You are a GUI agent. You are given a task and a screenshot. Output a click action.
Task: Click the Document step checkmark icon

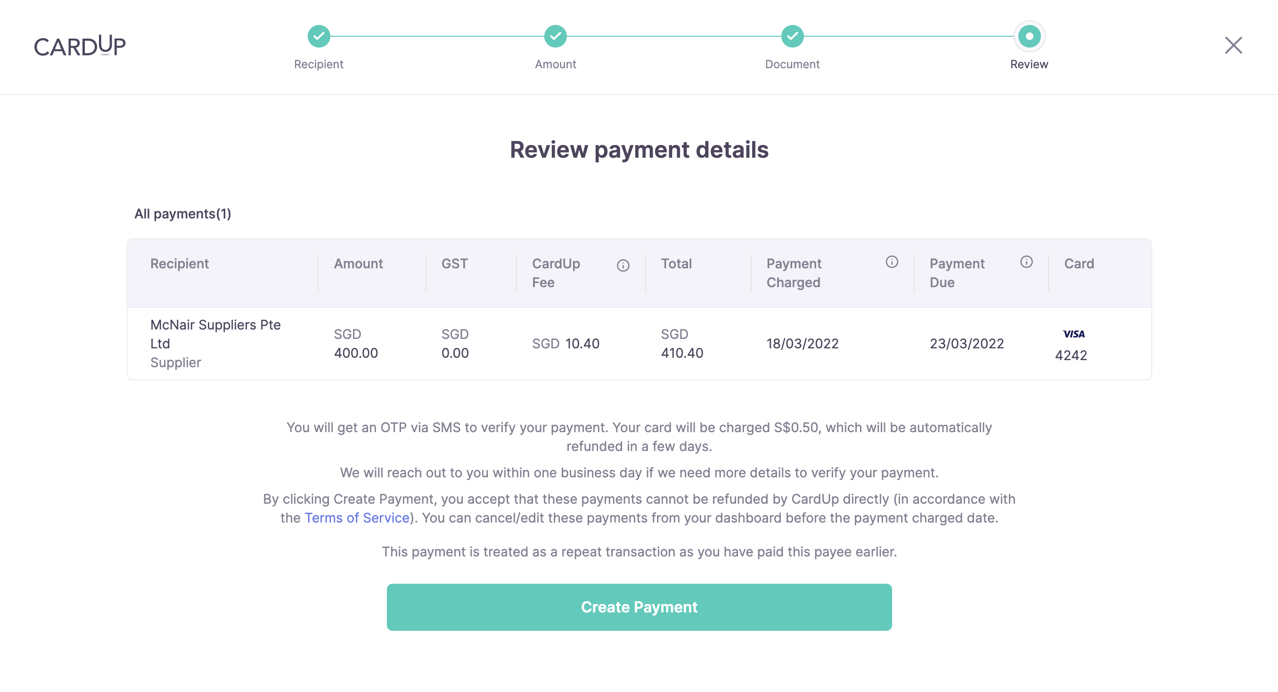(x=792, y=36)
